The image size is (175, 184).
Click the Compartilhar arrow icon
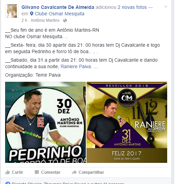(x=74, y=172)
